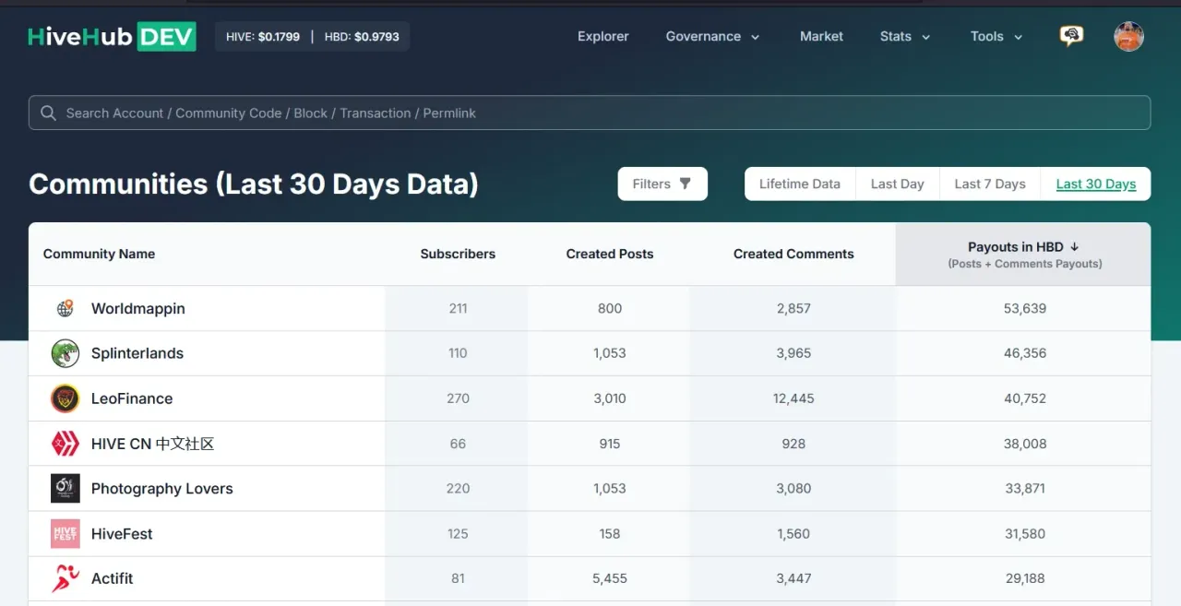Click the Worldmappin community icon

[x=65, y=308]
